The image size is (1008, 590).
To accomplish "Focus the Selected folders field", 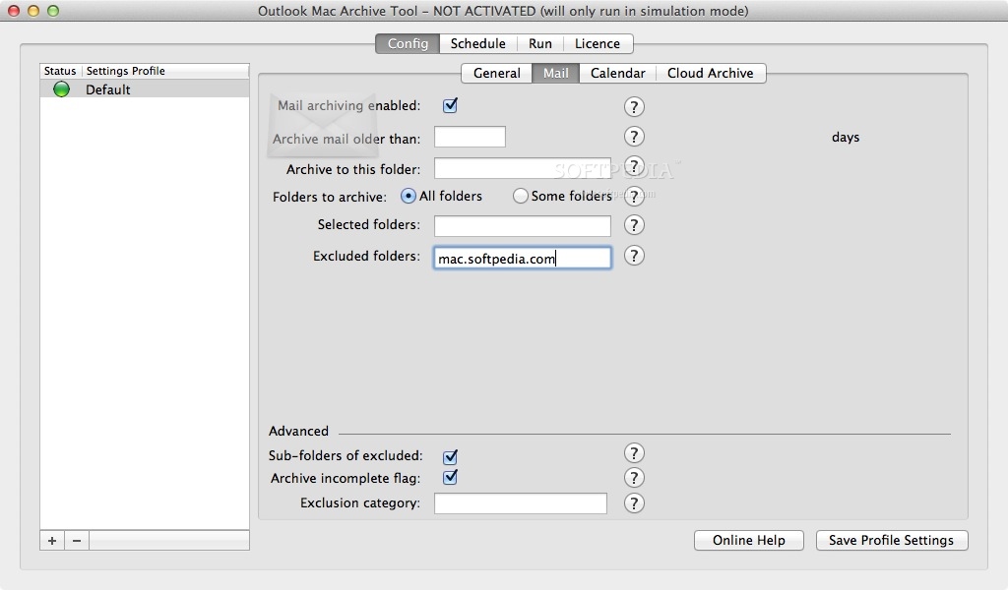I will pos(523,225).
